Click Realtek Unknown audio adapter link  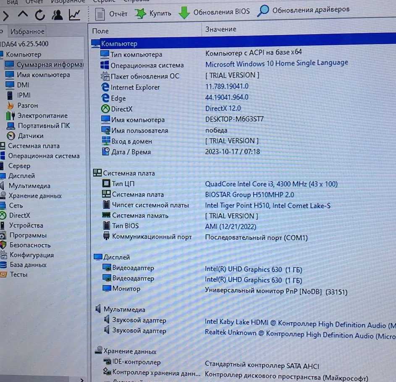click(x=300, y=334)
